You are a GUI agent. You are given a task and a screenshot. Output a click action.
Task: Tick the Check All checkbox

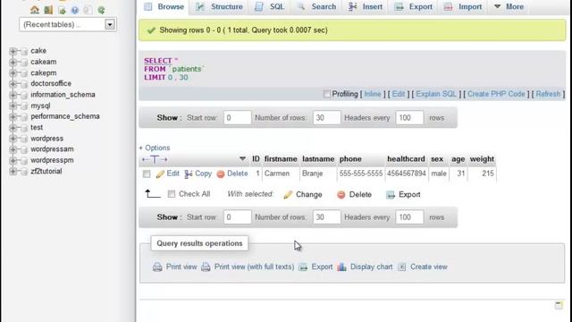172,194
